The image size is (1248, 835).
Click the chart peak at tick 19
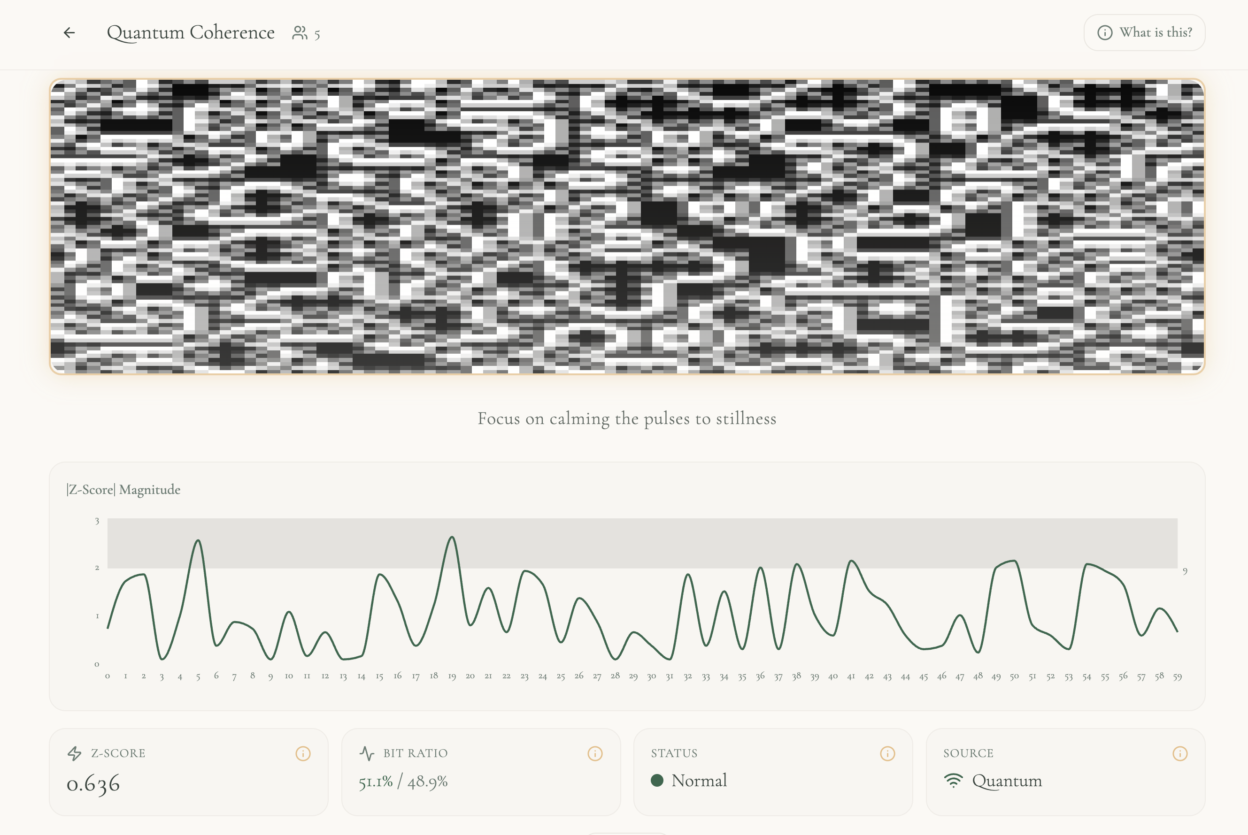tap(452, 538)
